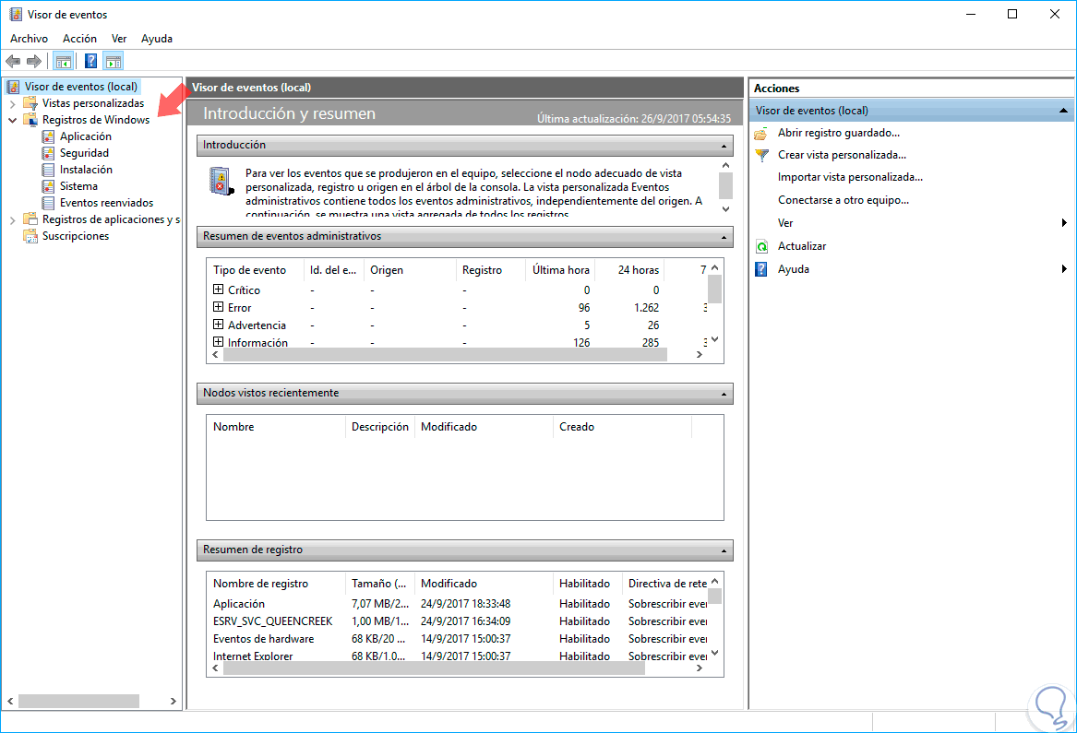This screenshot has width=1077, height=733.
Task: Click the Registros de aplicaciones folder icon
Action: coord(30,219)
